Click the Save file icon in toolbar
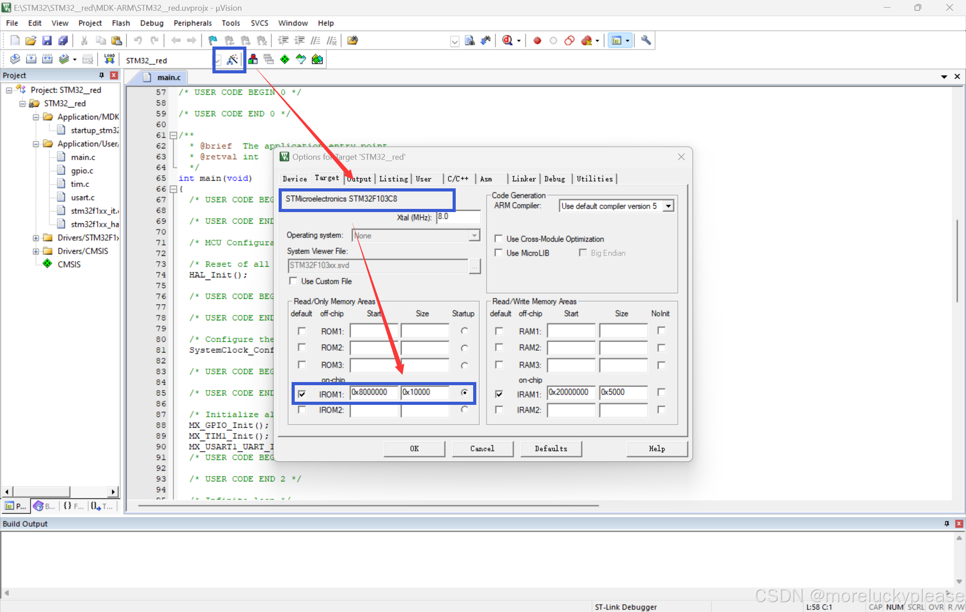This screenshot has height=612, width=966. click(x=47, y=41)
